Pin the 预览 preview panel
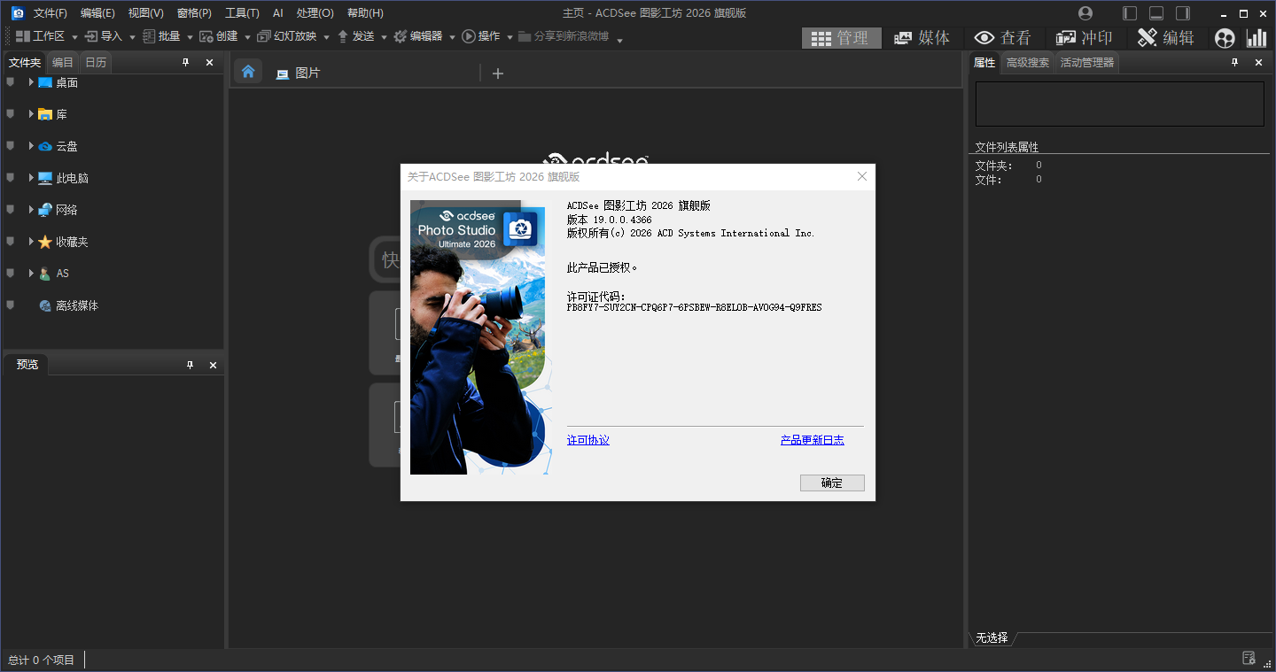The height and width of the screenshot is (672, 1276). coord(190,365)
